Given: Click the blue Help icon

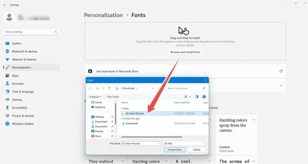Looking at the screenshot, I should (x=204, y=97).
